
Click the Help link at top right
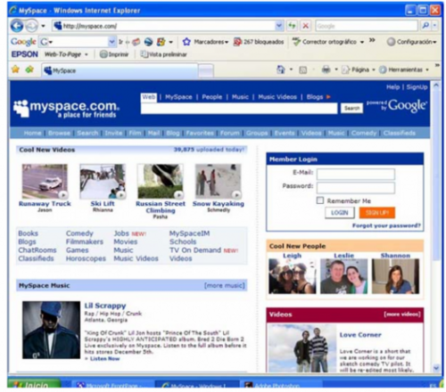pos(392,87)
